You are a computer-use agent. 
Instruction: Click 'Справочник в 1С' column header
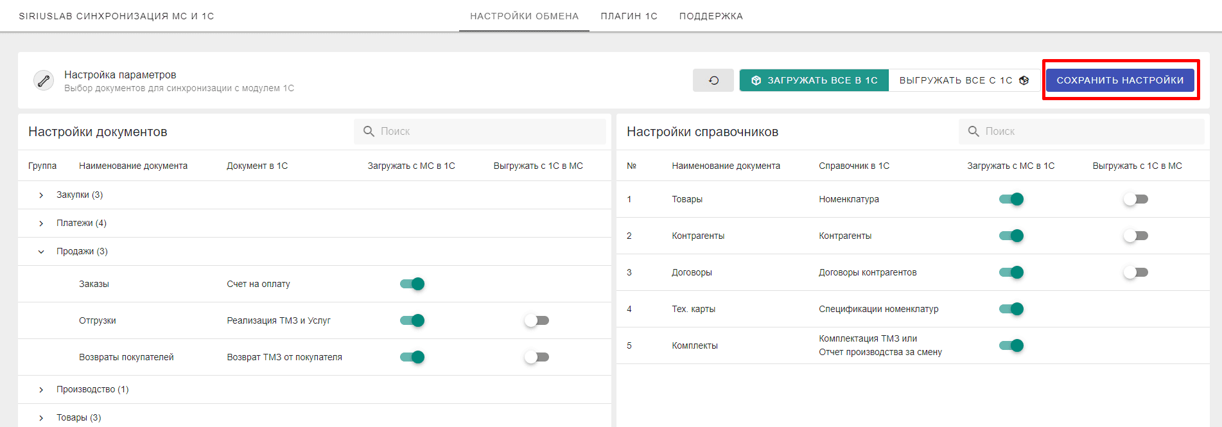[854, 166]
